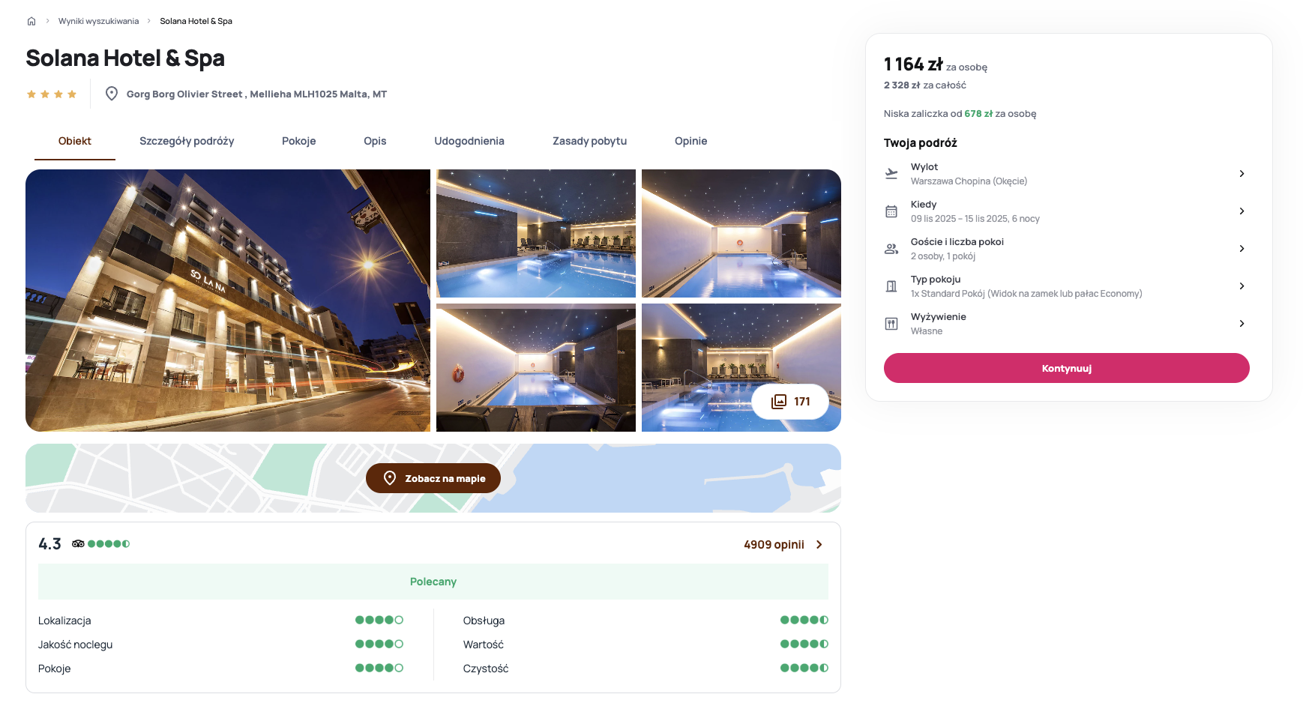Click the home breadcrumb icon

click(x=31, y=21)
